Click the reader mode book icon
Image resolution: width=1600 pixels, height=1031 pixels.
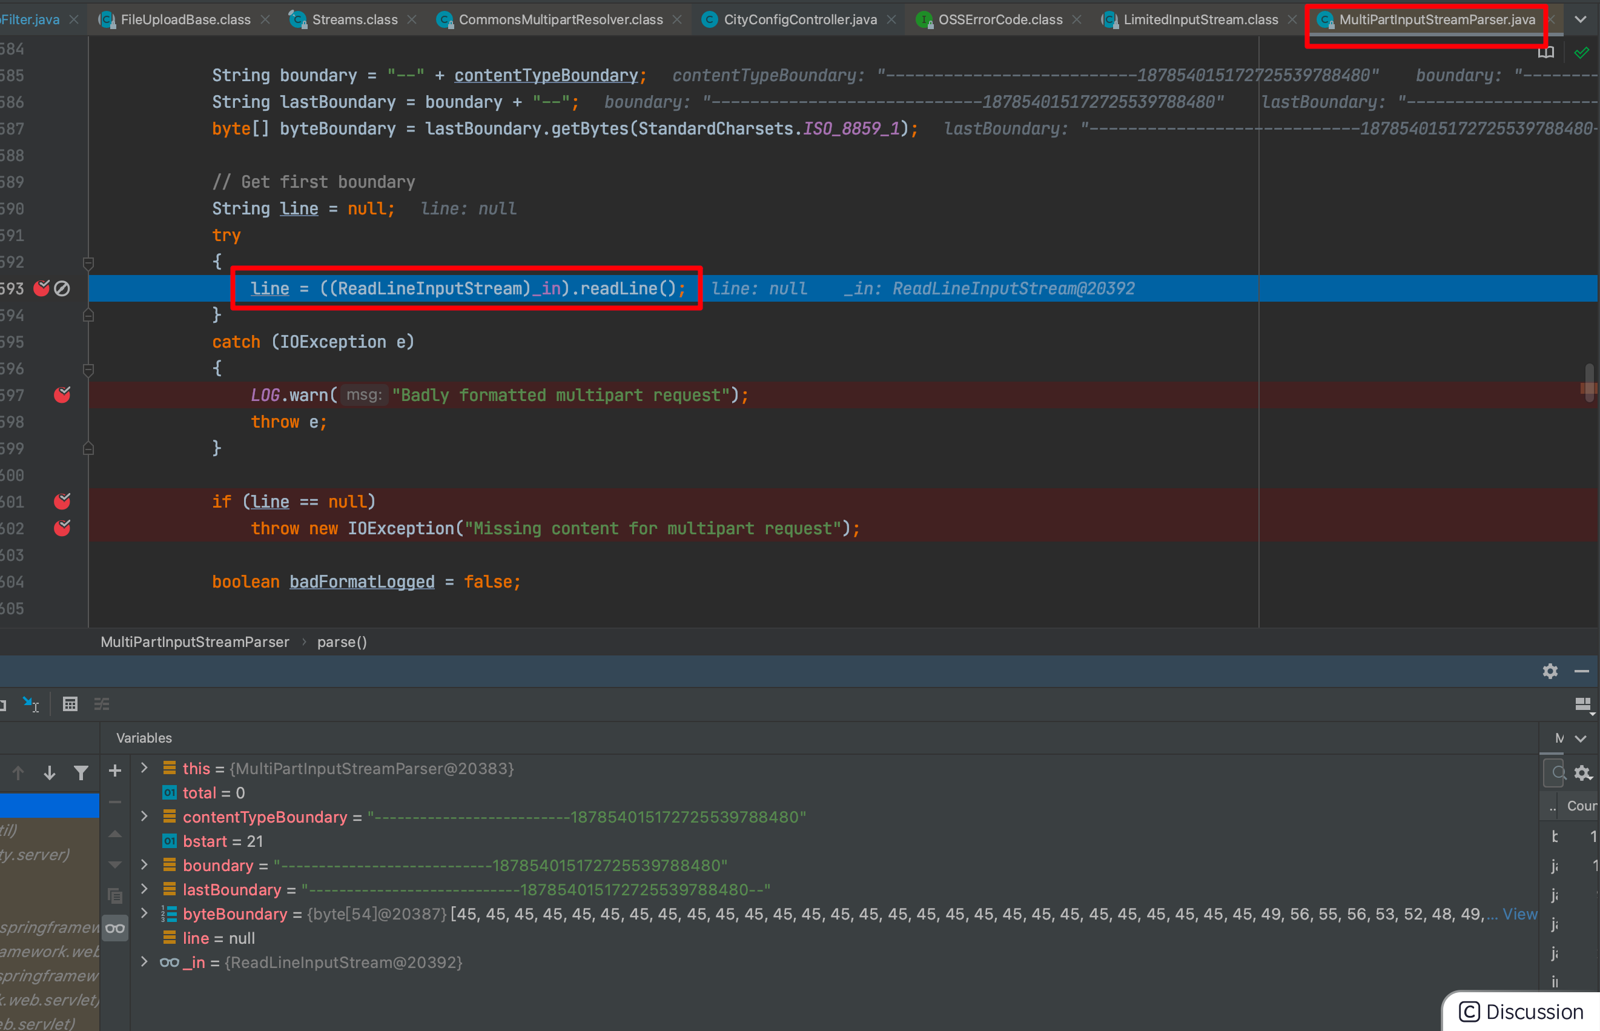(1545, 53)
